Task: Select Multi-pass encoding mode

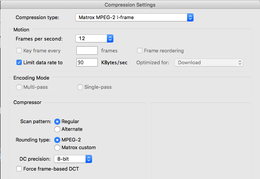Action: [19, 87]
